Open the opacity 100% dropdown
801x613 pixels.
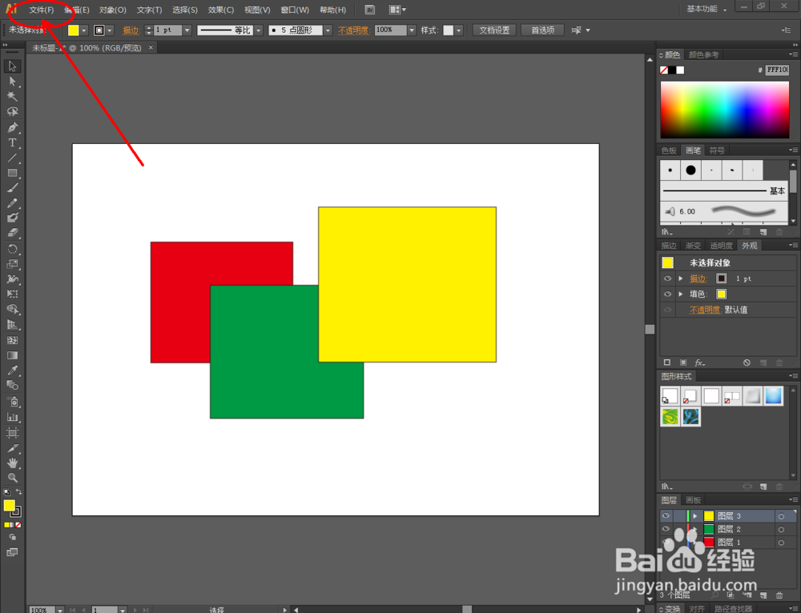[x=412, y=30]
